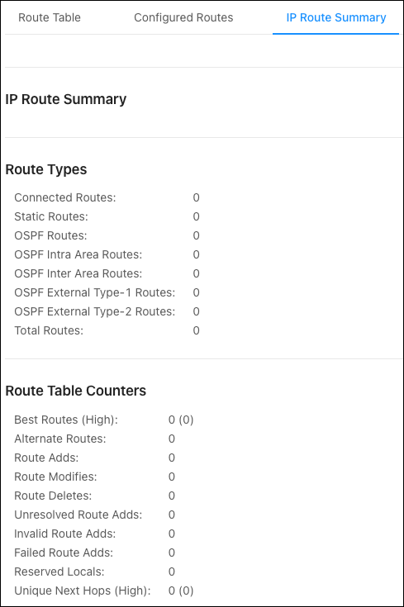The width and height of the screenshot is (404, 607).
Task: Click the Total Routes label
Action: pyautogui.click(x=49, y=330)
